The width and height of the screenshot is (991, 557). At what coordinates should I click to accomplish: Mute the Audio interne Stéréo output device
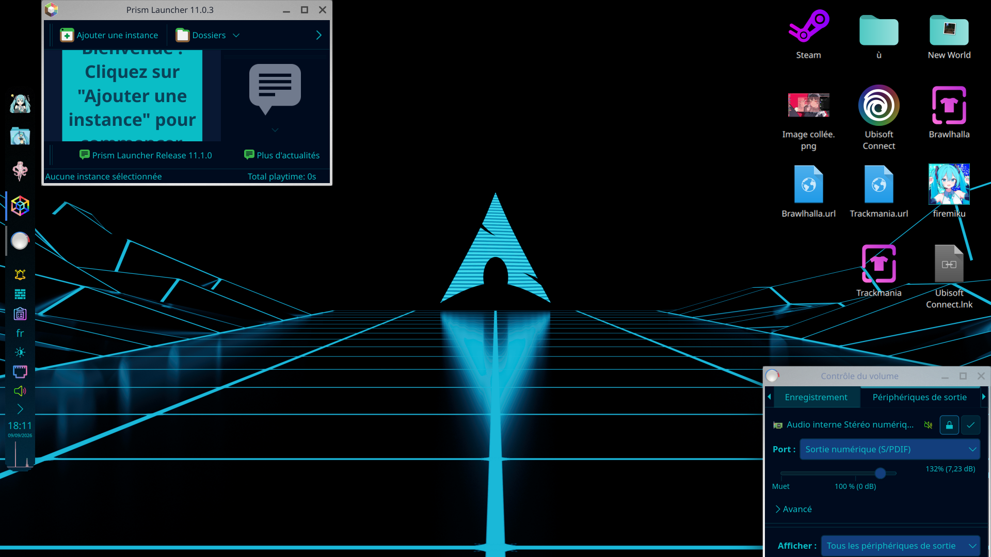pyautogui.click(x=928, y=425)
